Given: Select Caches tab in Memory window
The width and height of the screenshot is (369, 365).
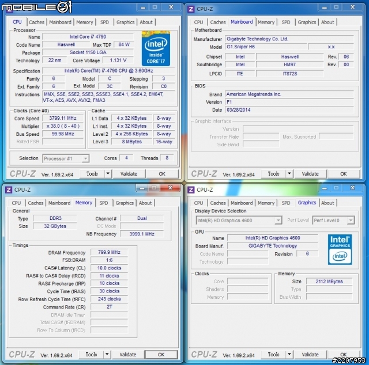Looking at the screenshot, I should (x=36, y=203).
